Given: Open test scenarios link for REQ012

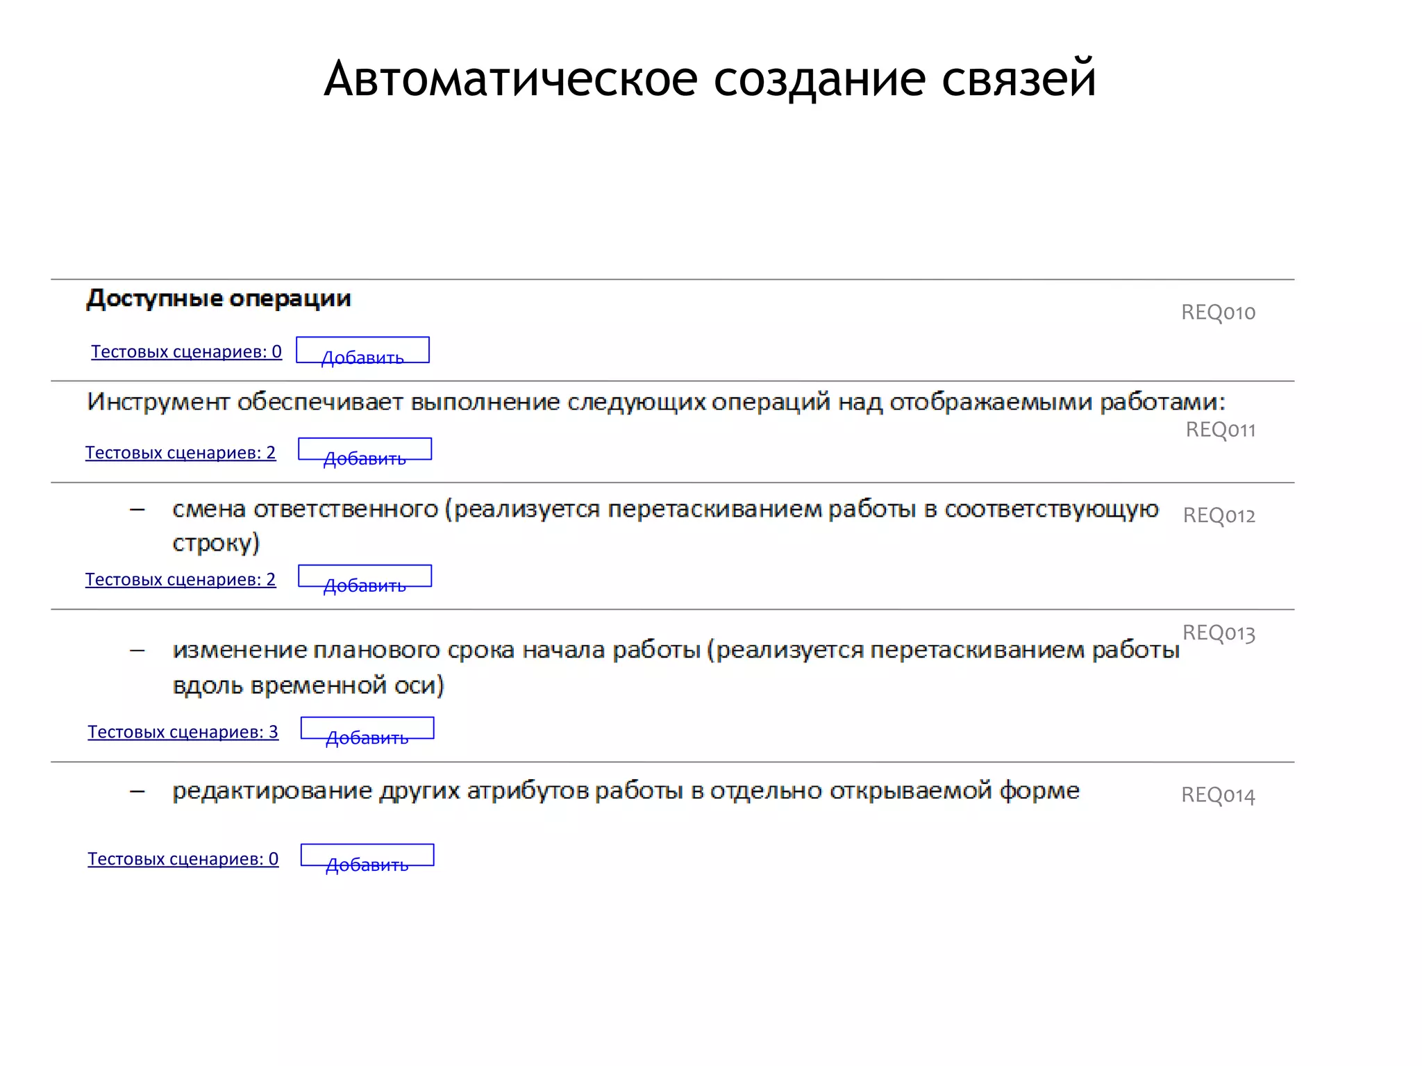Looking at the screenshot, I should [181, 580].
